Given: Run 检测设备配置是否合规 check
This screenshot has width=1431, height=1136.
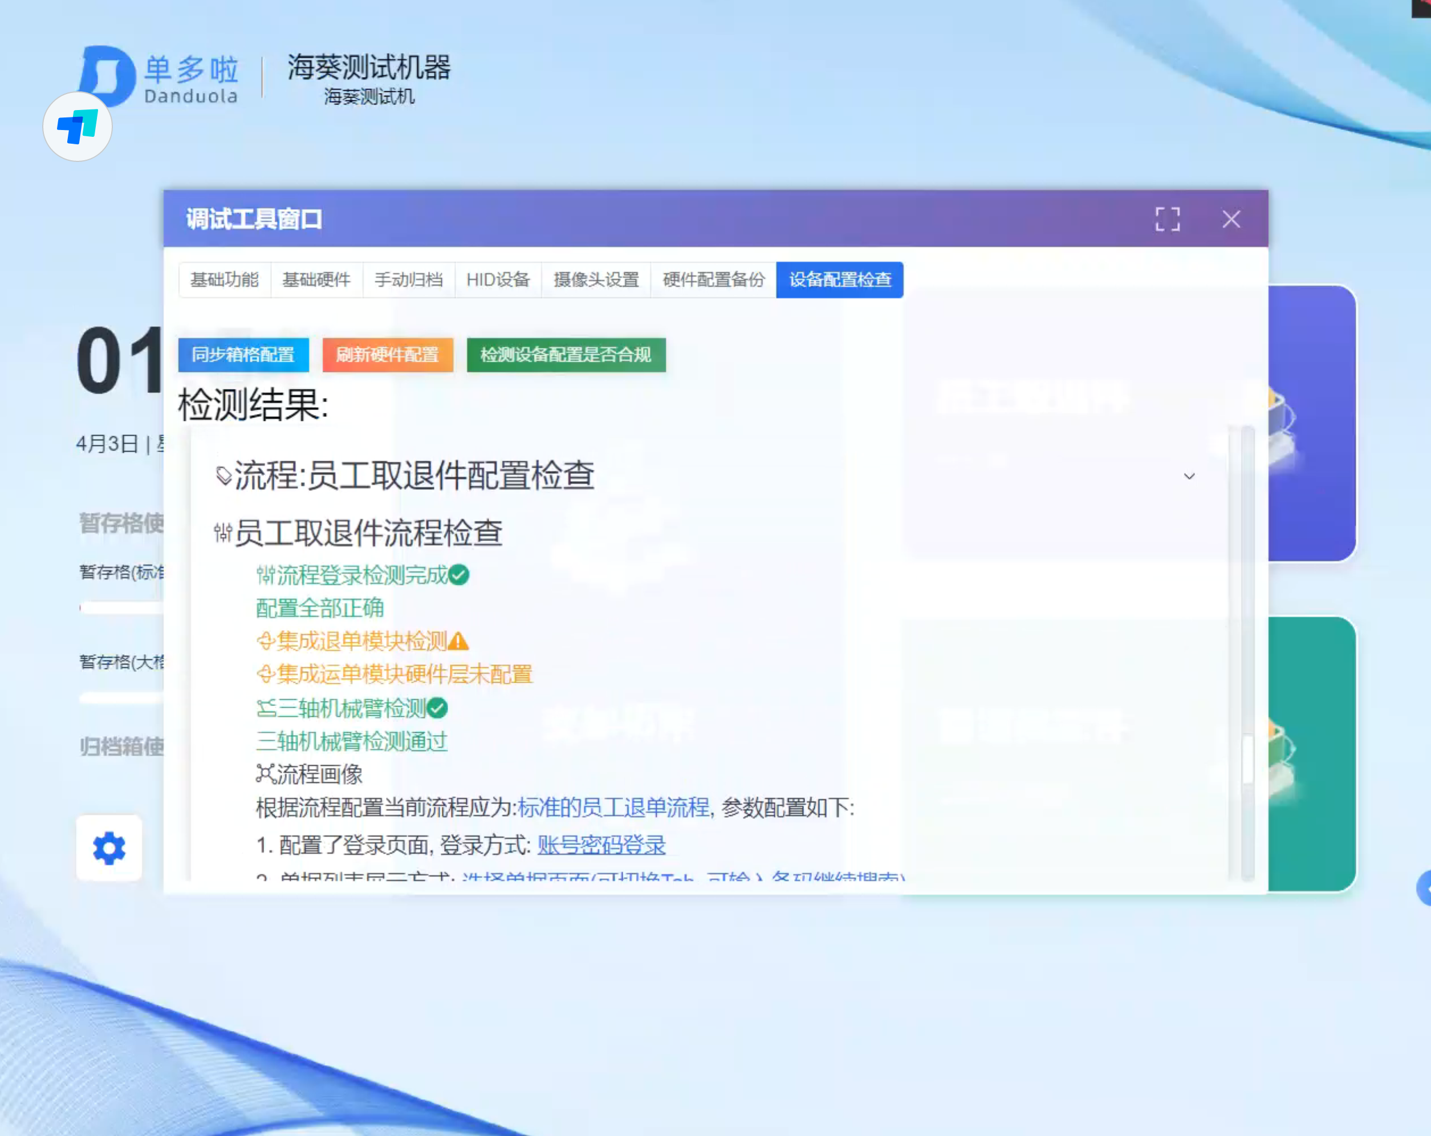Looking at the screenshot, I should pos(566,355).
